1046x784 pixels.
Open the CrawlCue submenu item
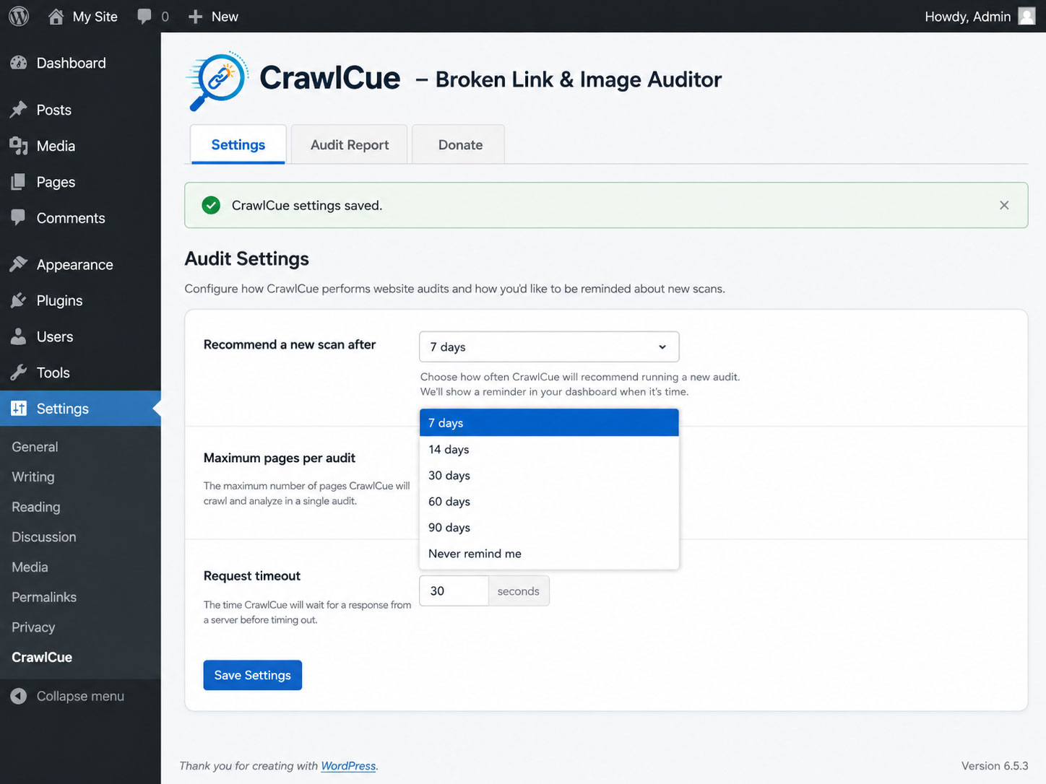pos(42,658)
